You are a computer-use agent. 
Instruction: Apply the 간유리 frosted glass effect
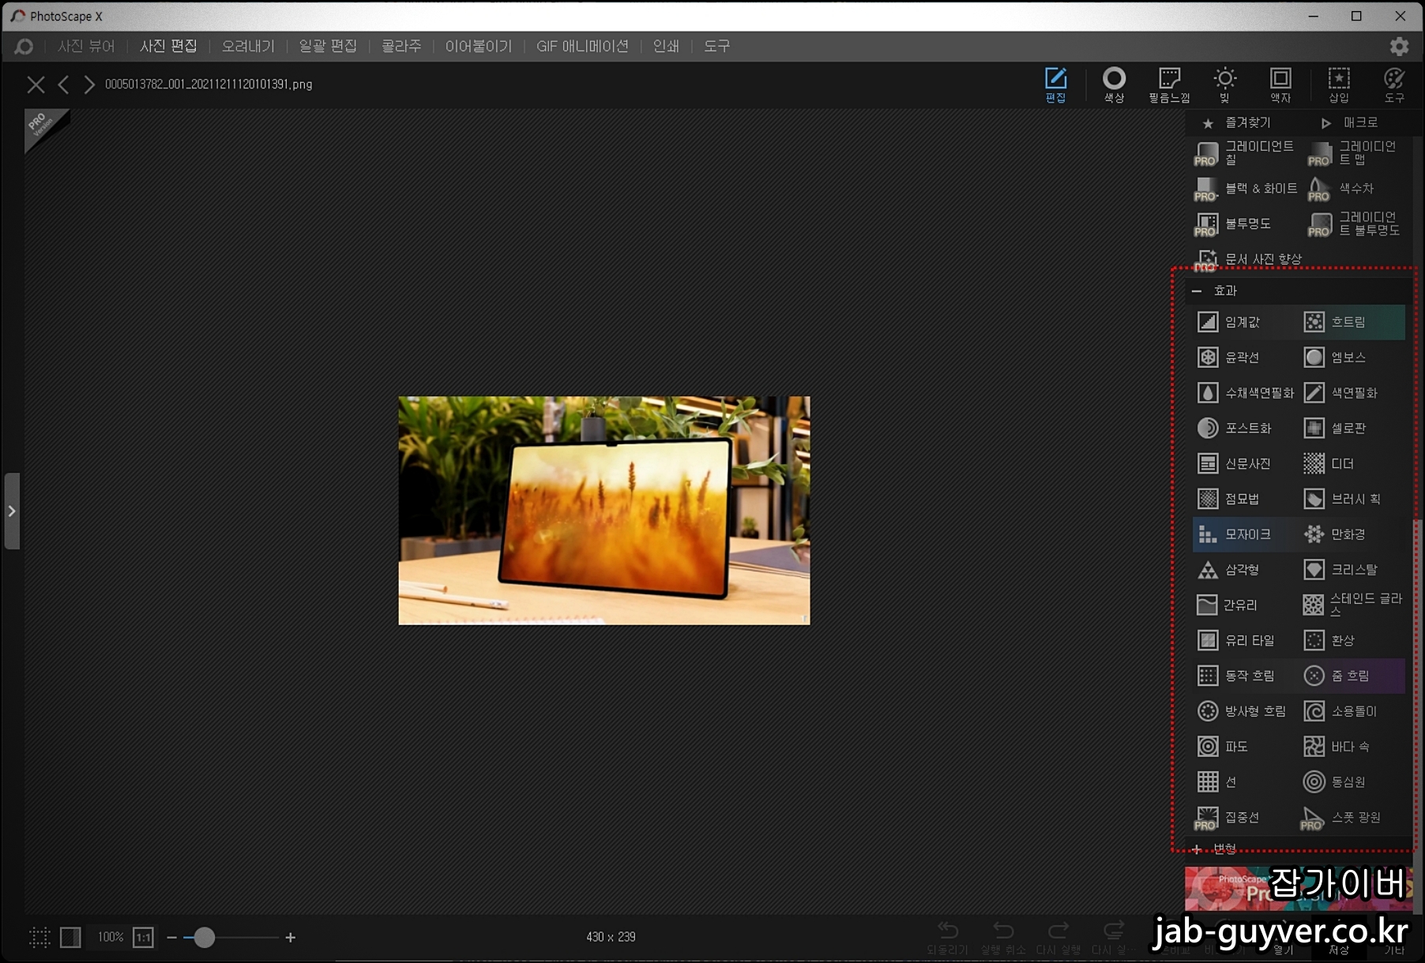click(1244, 605)
